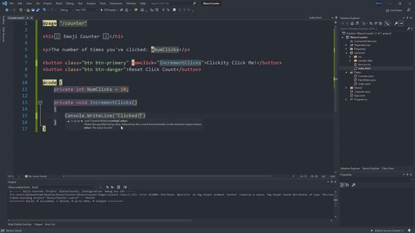This screenshot has height=233, width=415.
Task: Expand the Dependencies node
Action: 346,45
